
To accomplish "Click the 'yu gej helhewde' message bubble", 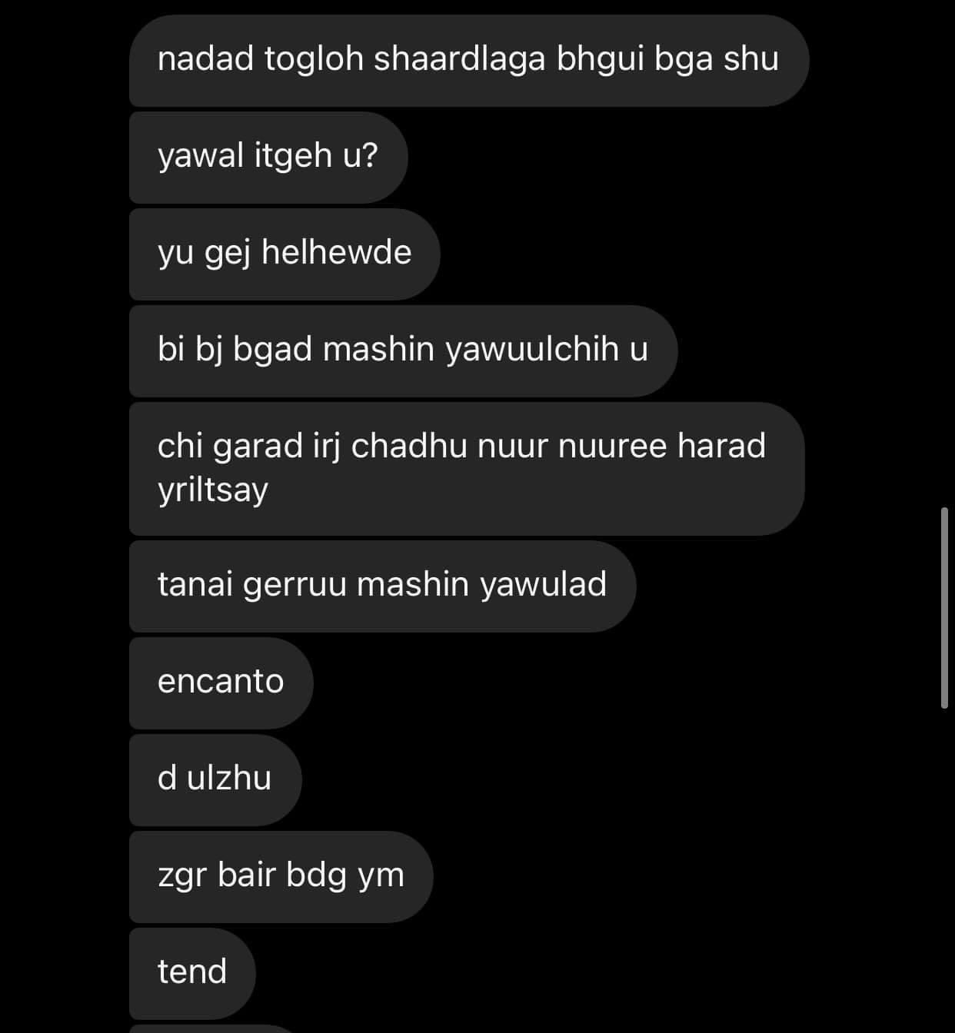I will (x=285, y=254).
